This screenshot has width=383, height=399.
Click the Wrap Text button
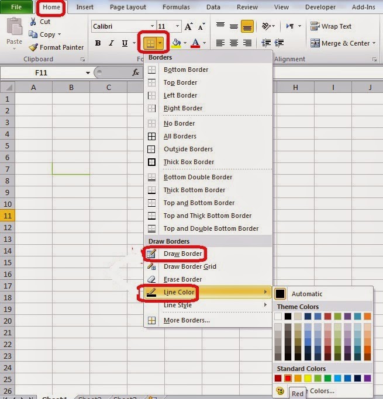pos(331,26)
